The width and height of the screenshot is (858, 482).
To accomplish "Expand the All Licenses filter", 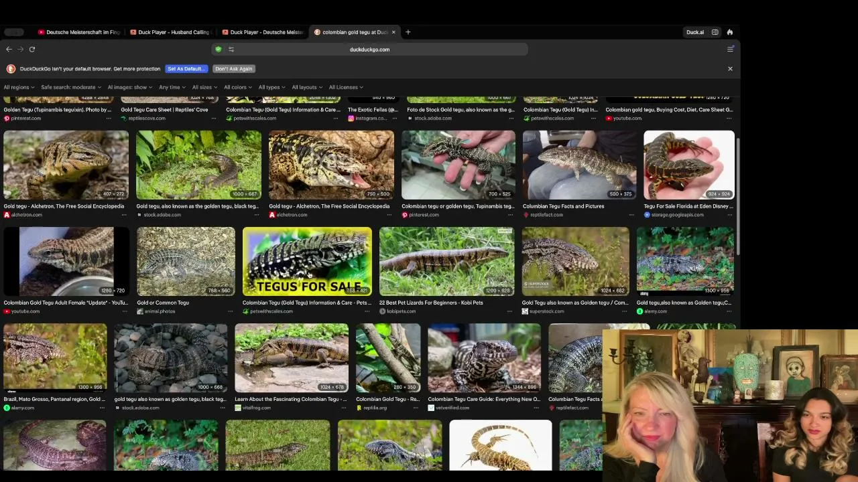I will (346, 87).
